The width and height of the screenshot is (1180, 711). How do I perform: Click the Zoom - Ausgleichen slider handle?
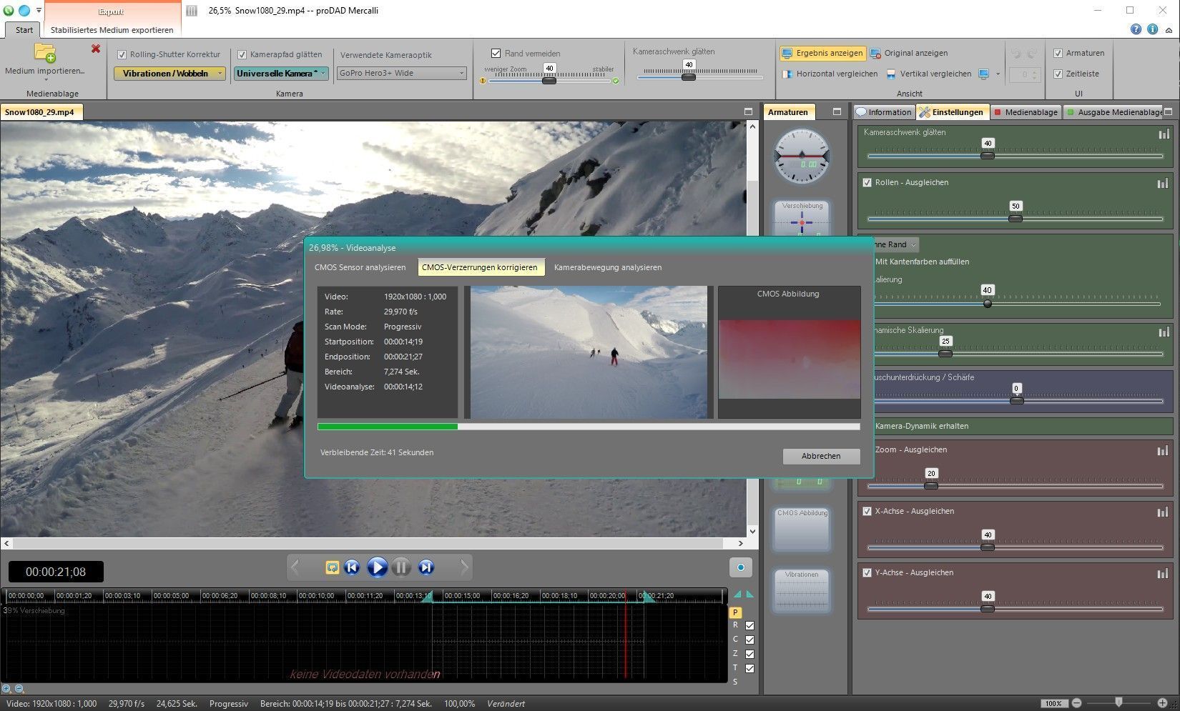point(930,485)
